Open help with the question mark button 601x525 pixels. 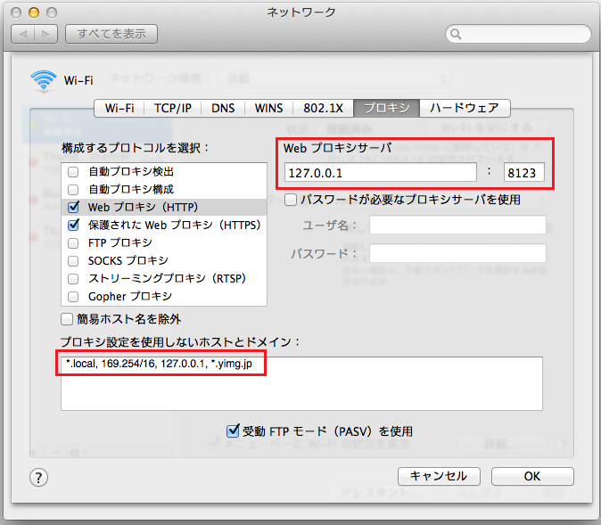pos(38,478)
